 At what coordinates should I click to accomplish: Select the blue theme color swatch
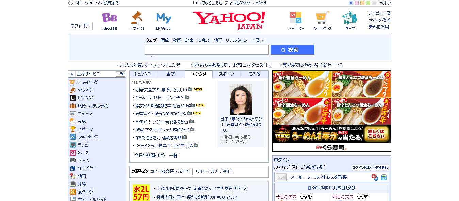(x=351, y=3)
